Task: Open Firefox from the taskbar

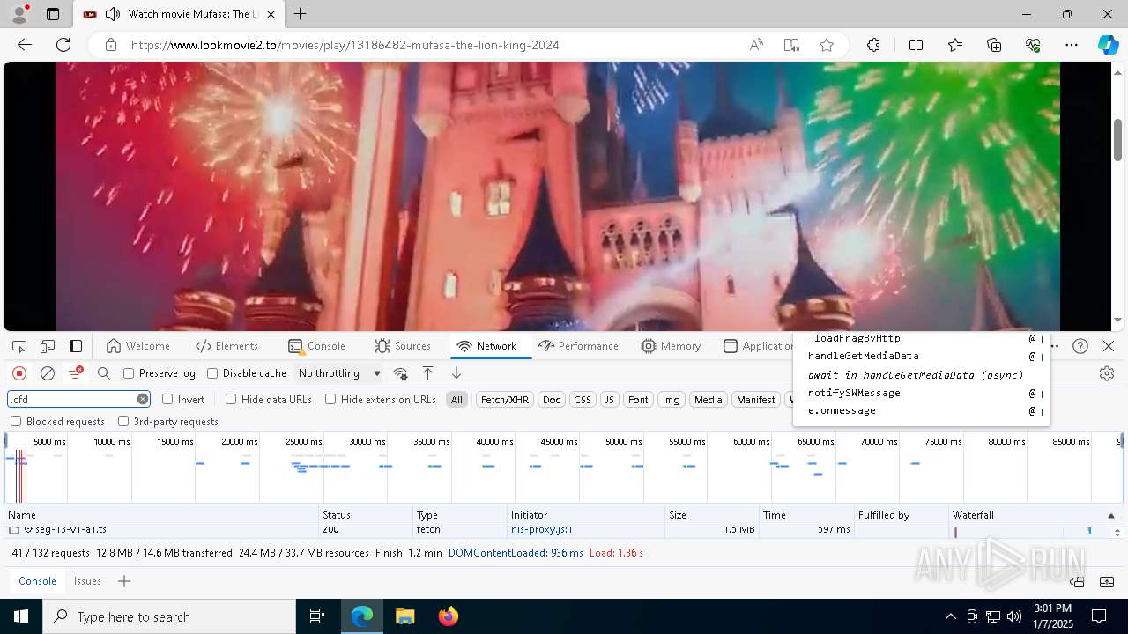Action: 448,616
